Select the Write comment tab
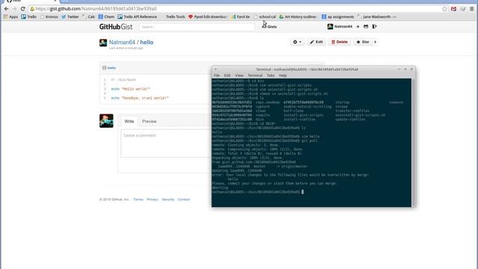Viewport: 478px width, 269px height. pos(129,121)
